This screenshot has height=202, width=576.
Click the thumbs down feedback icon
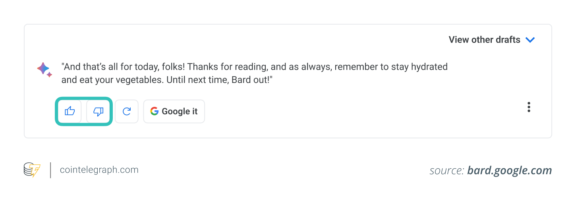(98, 112)
